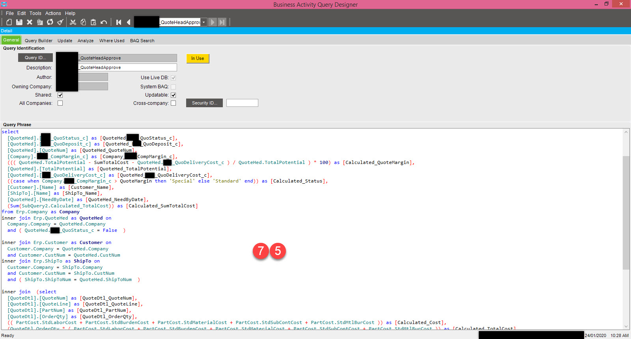
Task: Click the time 10:28 AM in the status bar
Action: click(620, 335)
